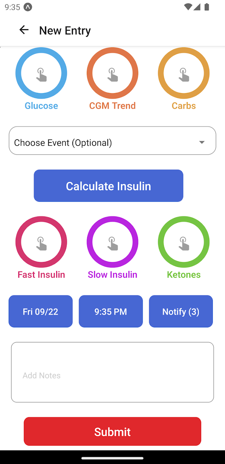
Task: Click the dropdown arrow for event selection
Action: (202, 142)
